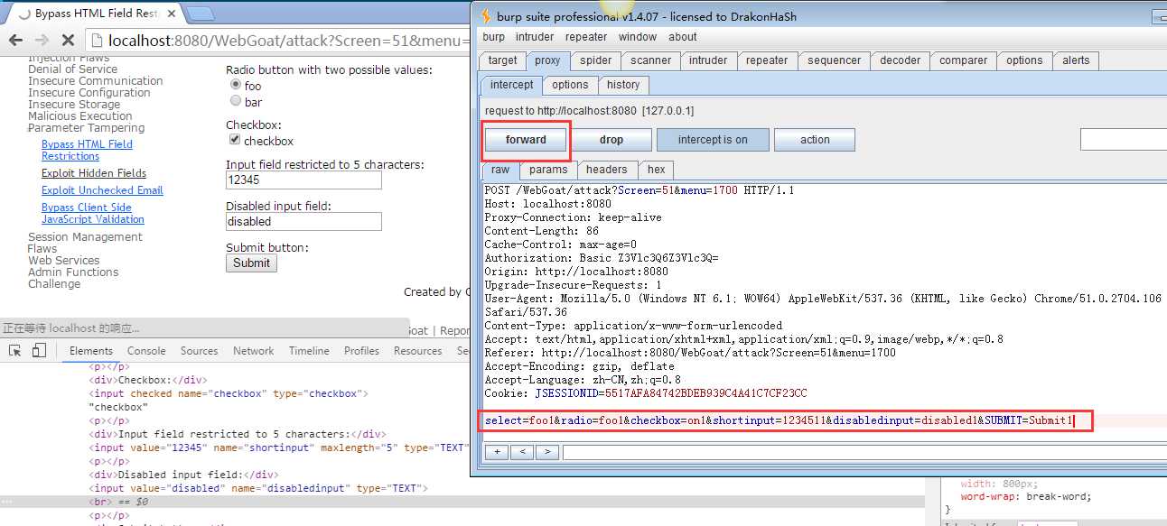Click the next match arrow in Burp
Viewport: 1167px width, 526px height.
546,452
